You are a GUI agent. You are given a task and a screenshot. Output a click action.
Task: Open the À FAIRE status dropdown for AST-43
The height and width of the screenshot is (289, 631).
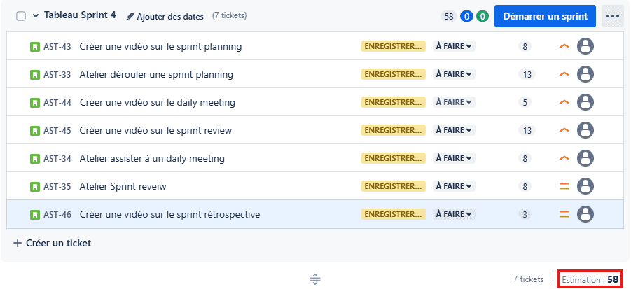pyautogui.click(x=454, y=46)
